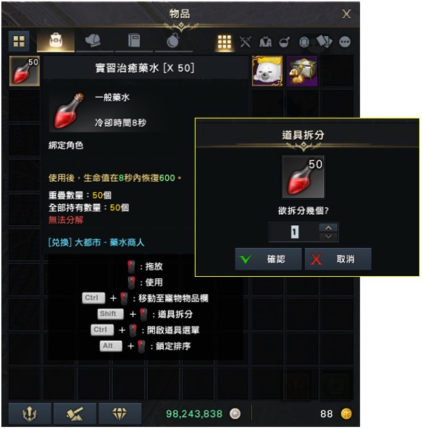Cancel item split with 取消 button
422x429 pixels.
338,259
